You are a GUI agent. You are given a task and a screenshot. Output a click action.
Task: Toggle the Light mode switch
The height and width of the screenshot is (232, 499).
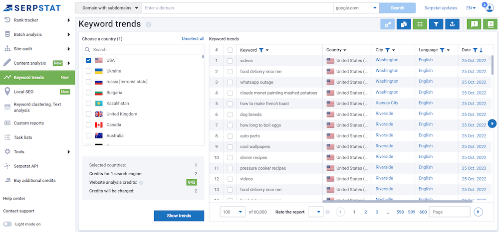[7, 224]
